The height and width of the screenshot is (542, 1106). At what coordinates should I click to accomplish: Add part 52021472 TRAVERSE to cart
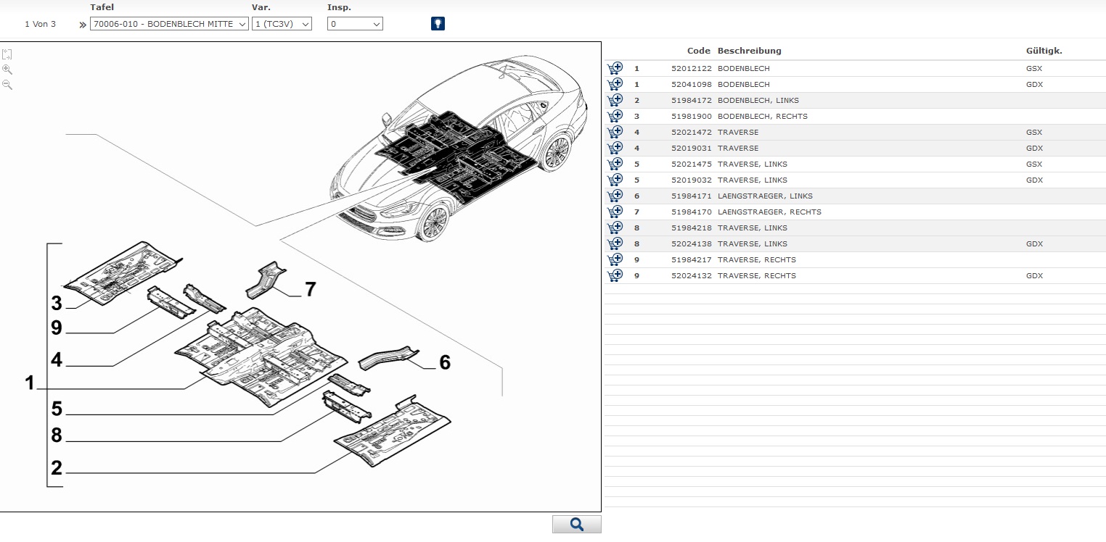coord(615,132)
